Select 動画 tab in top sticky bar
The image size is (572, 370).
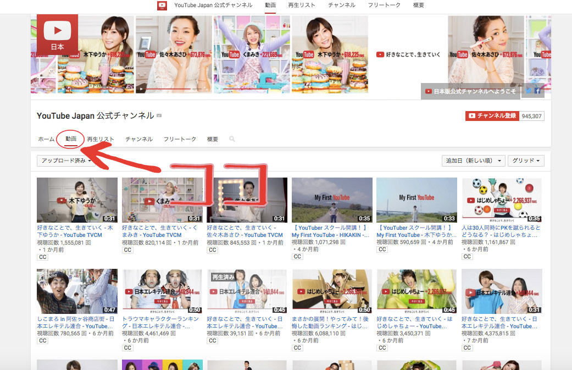click(270, 5)
